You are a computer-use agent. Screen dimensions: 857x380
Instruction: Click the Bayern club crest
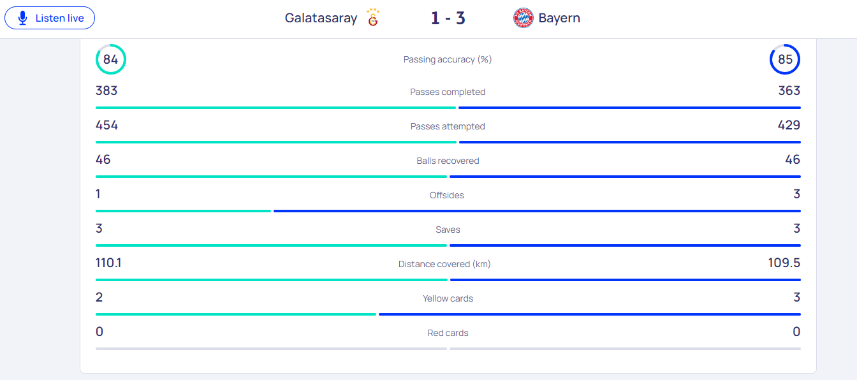tap(524, 18)
